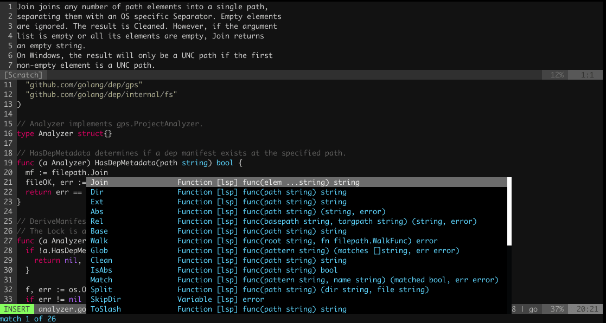The height and width of the screenshot is (323, 606).
Task: Click the completion popup scrollbar thumb
Action: pos(509,211)
